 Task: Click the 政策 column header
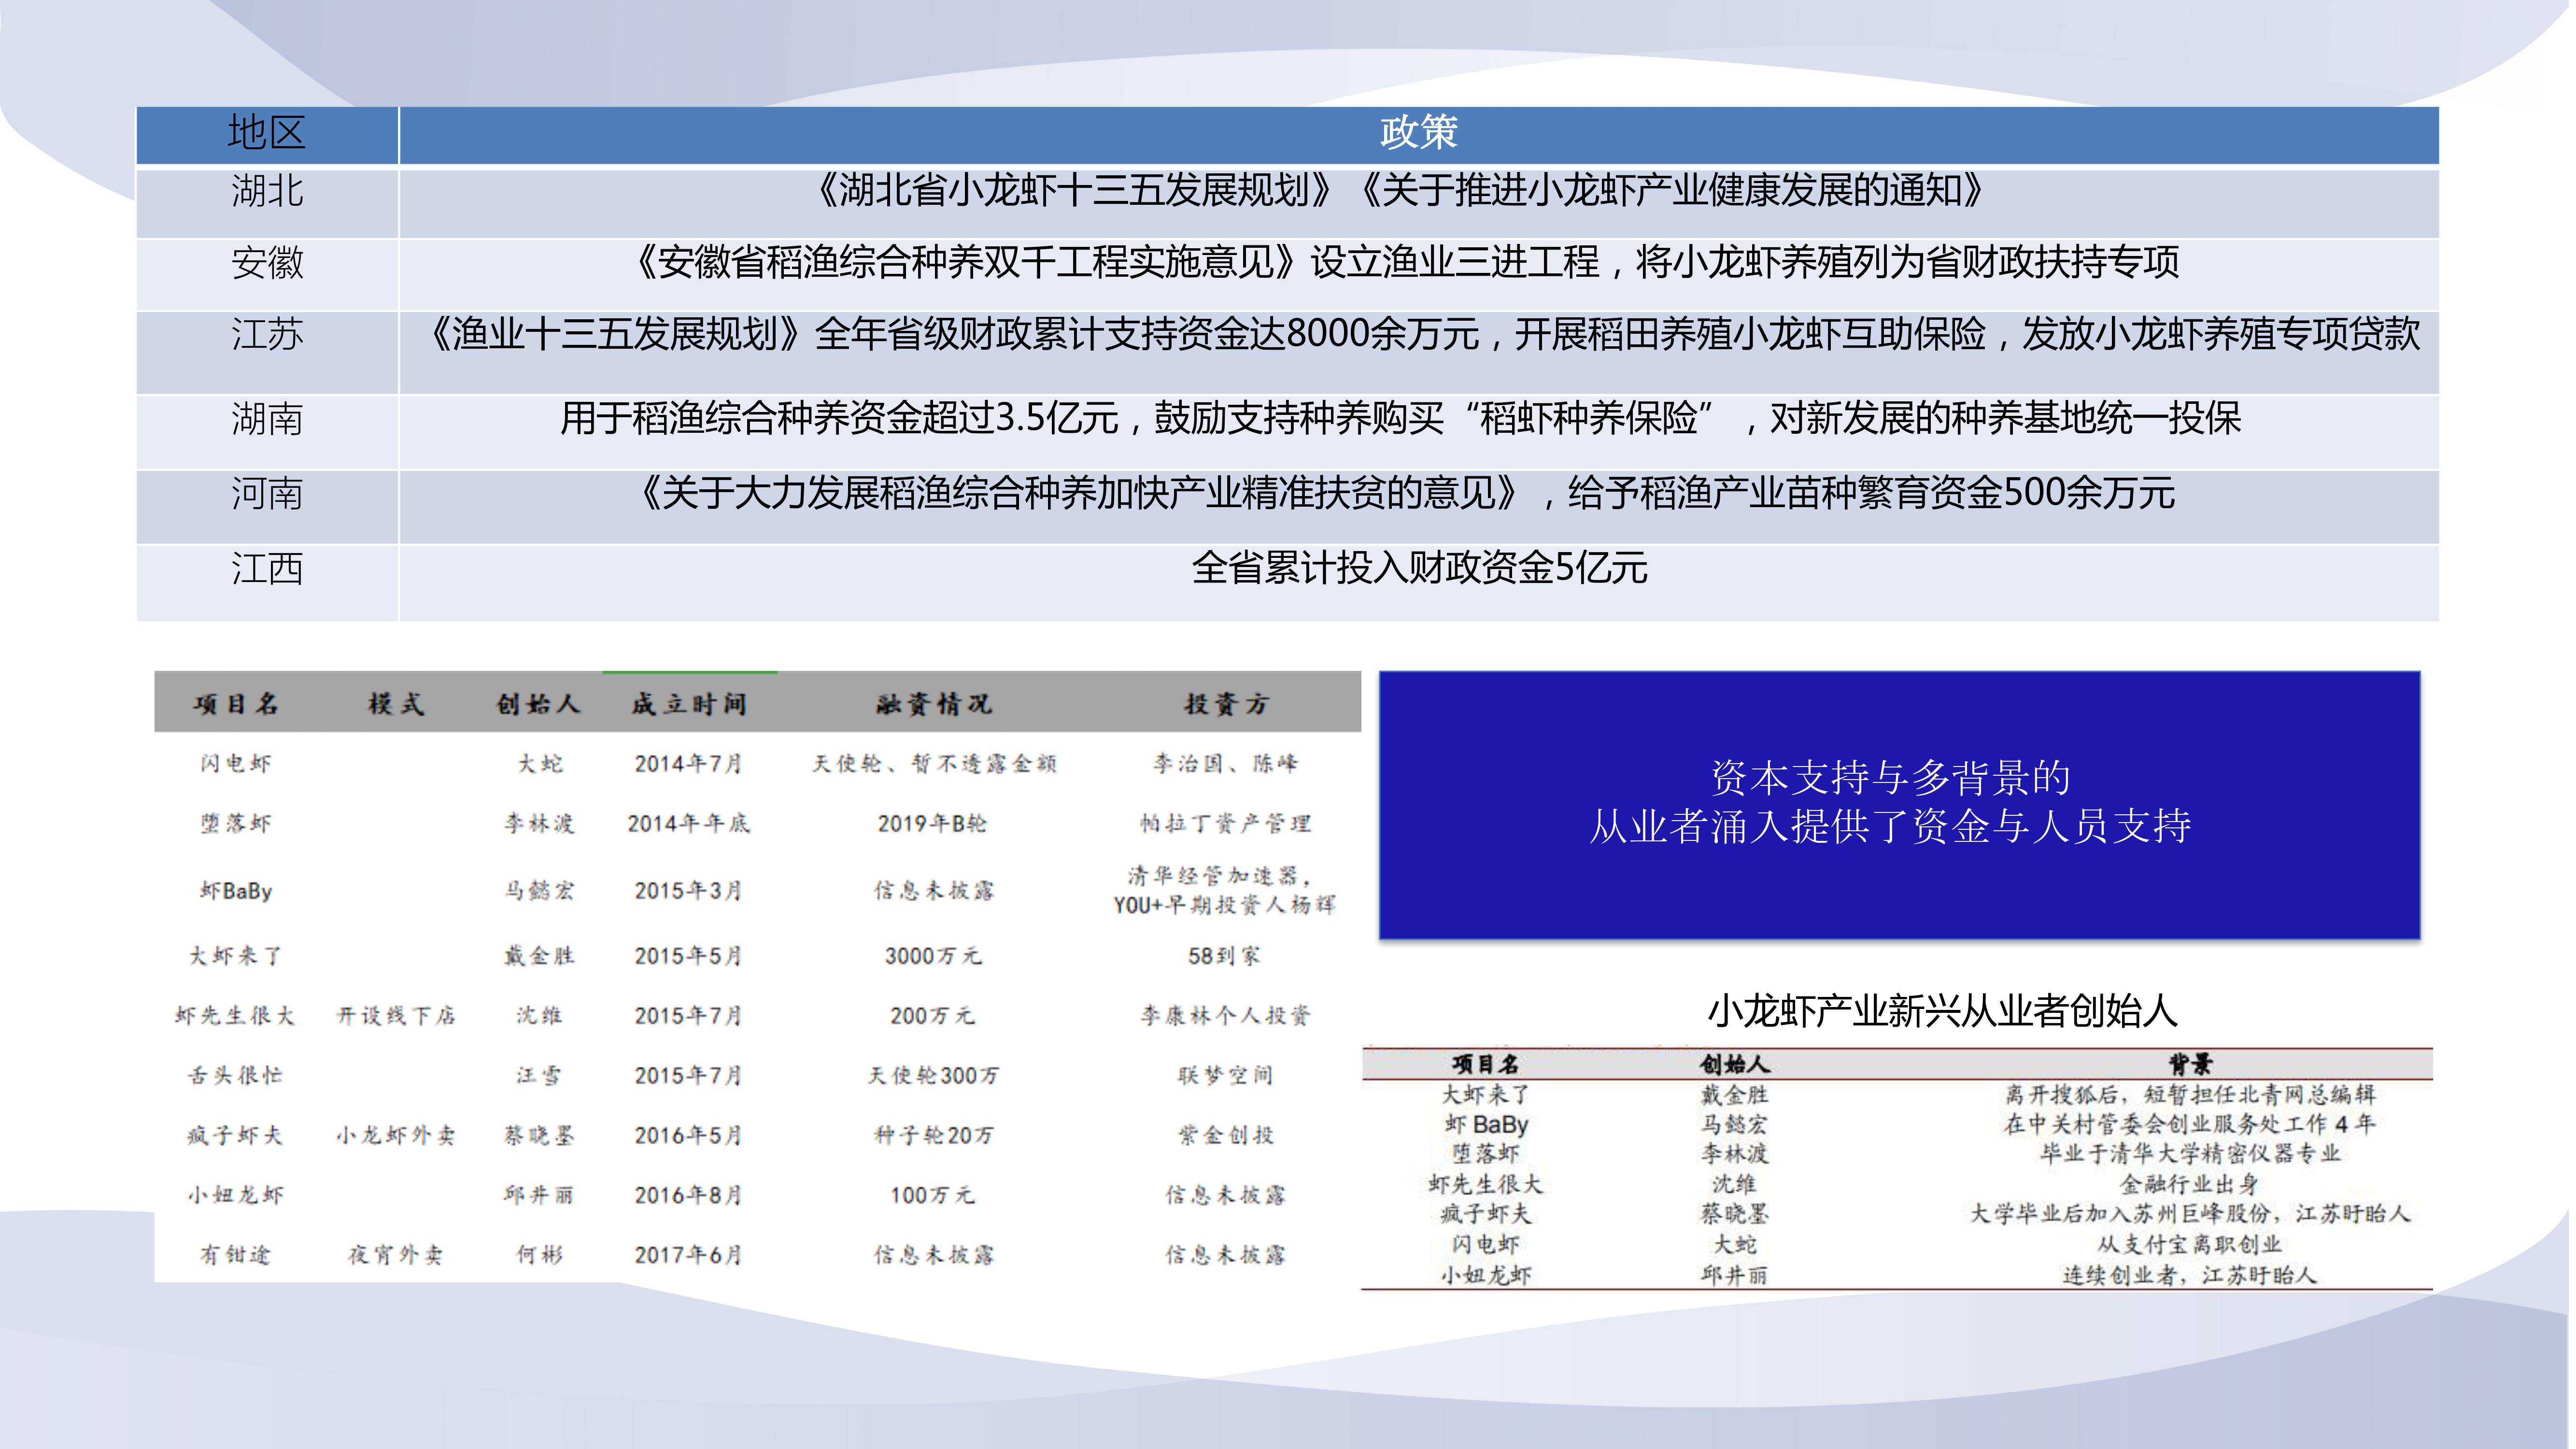(1417, 133)
